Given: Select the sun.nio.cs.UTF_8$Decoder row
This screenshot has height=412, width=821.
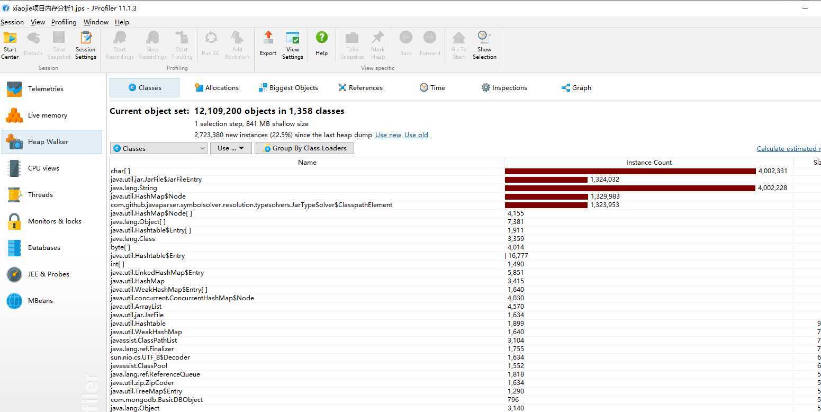Looking at the screenshot, I should (x=465, y=357).
